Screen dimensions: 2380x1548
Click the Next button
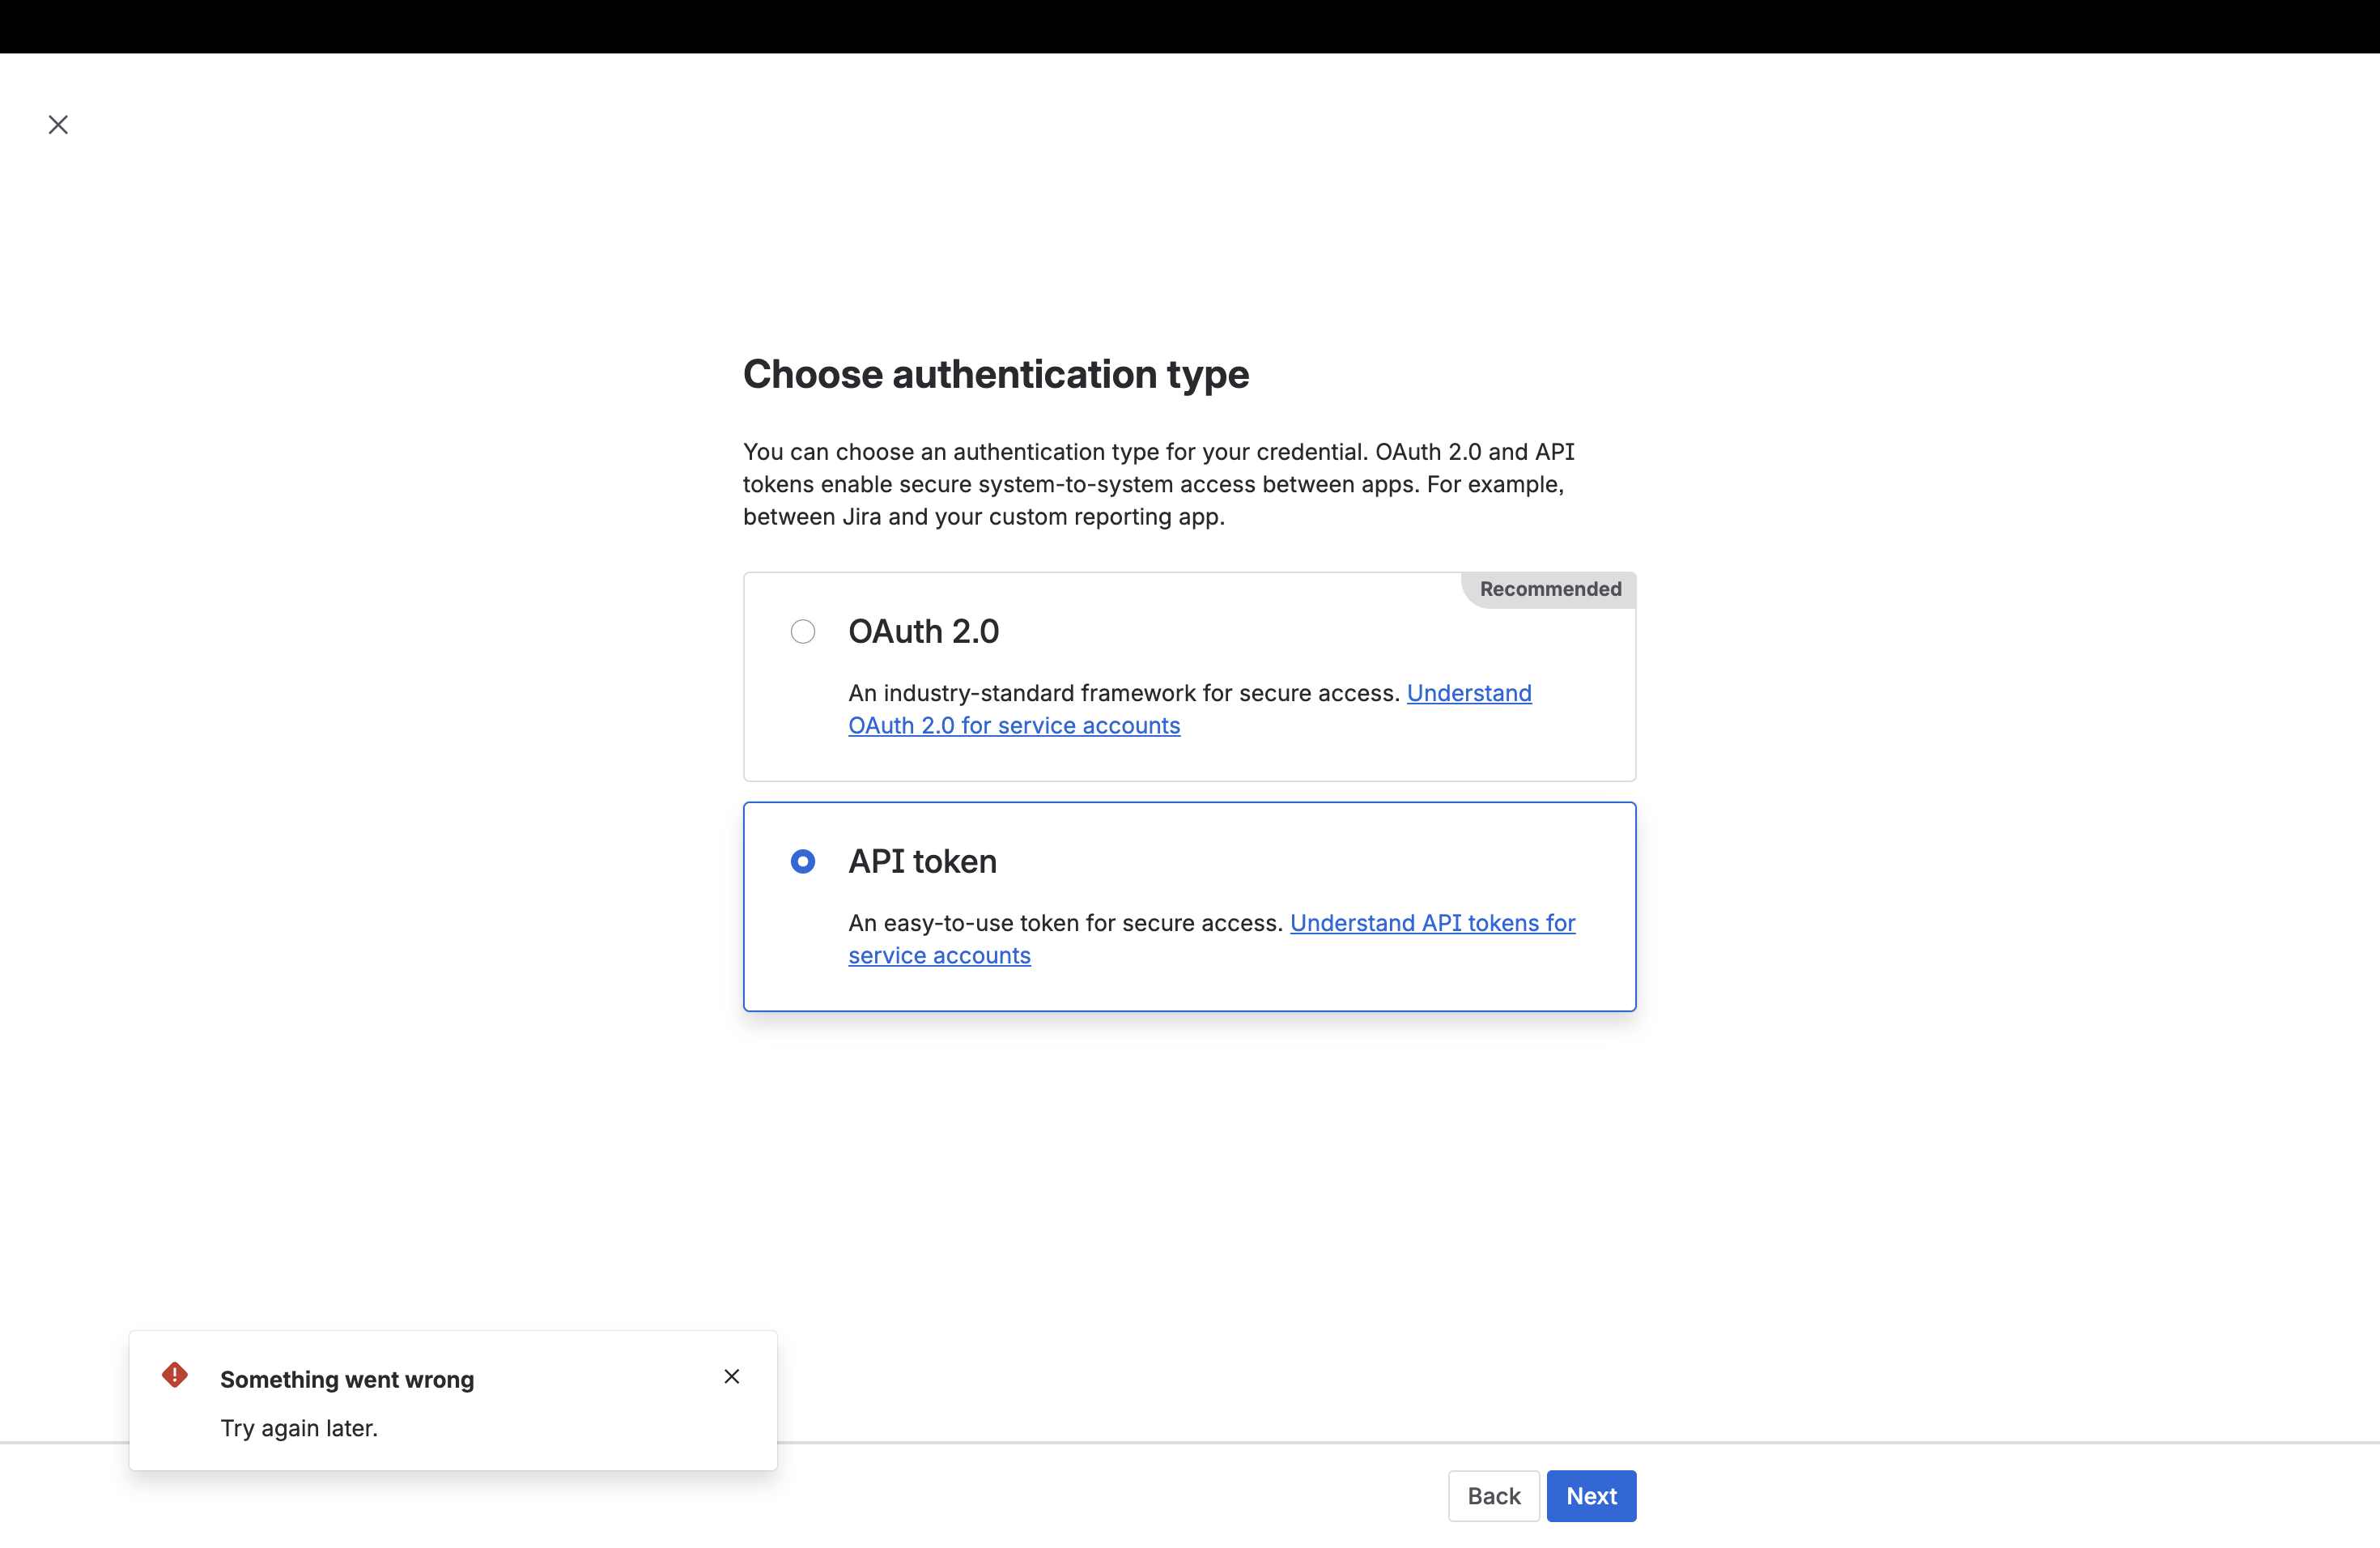[x=1590, y=1496]
